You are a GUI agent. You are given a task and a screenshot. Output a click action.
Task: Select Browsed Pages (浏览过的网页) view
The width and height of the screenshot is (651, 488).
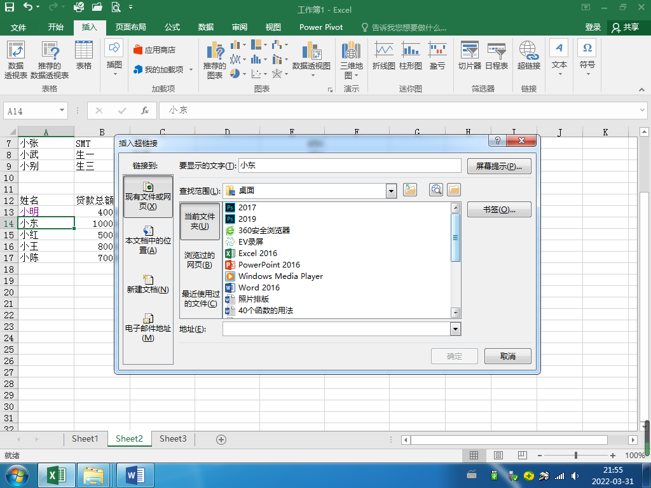pos(200,260)
